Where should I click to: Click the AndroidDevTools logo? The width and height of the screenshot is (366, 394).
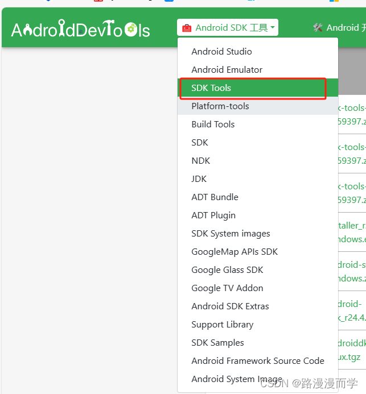tap(80, 29)
